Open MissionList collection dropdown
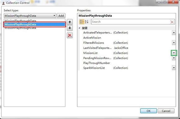Image resolution: width=180 pixels, height=119 pixels. pyautogui.click(x=174, y=53)
